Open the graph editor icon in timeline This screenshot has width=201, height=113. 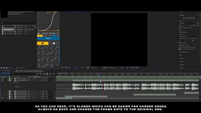(53, 74)
